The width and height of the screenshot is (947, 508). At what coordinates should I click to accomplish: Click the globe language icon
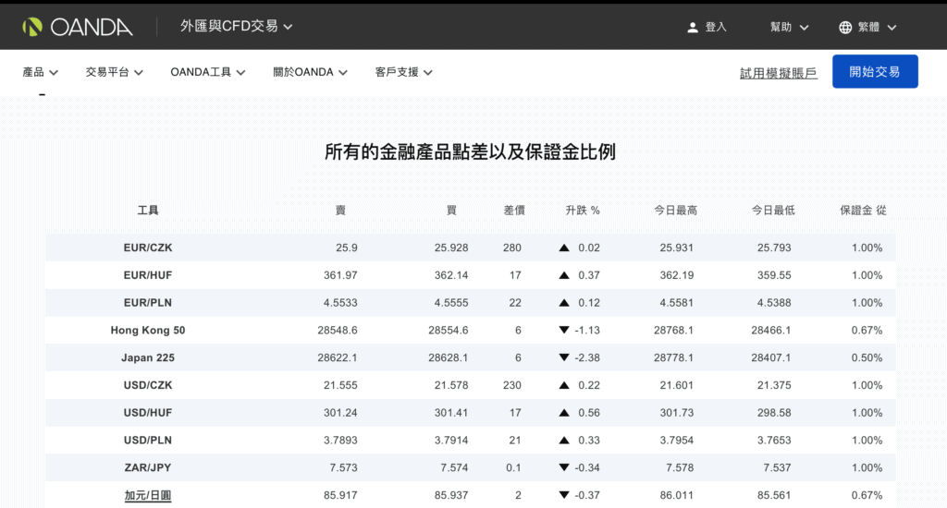point(845,27)
